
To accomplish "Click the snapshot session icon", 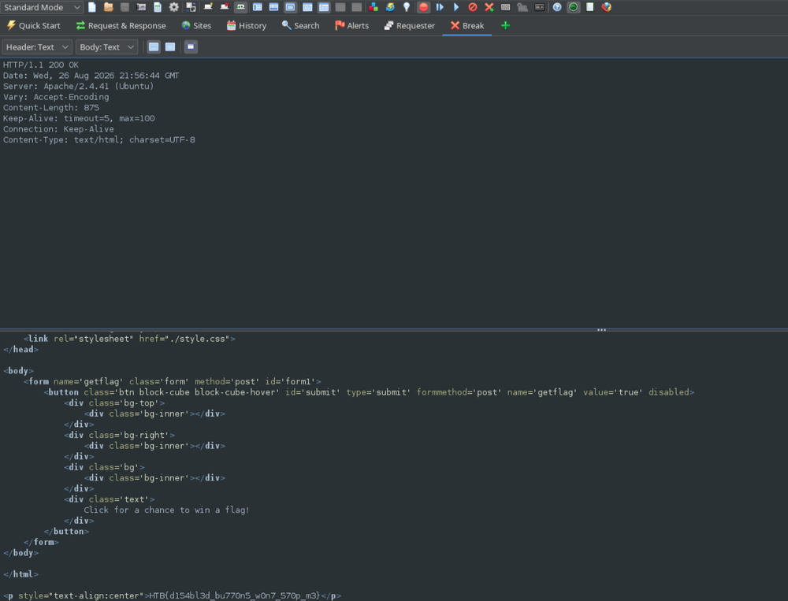I will 141,7.
